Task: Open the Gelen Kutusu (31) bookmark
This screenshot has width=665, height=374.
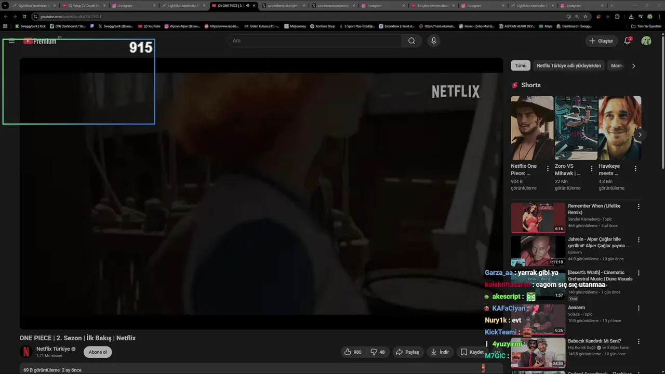Action: [x=261, y=26]
